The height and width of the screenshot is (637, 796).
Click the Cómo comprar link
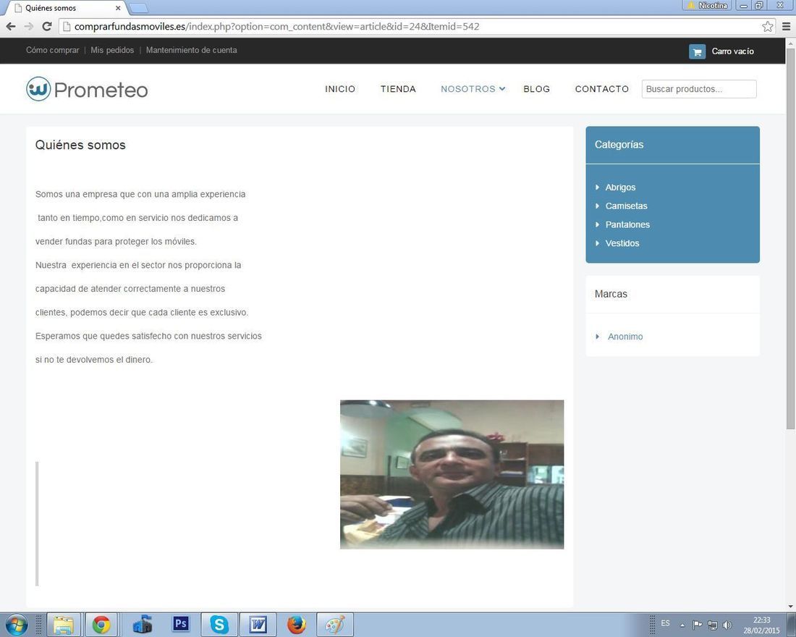tap(53, 50)
